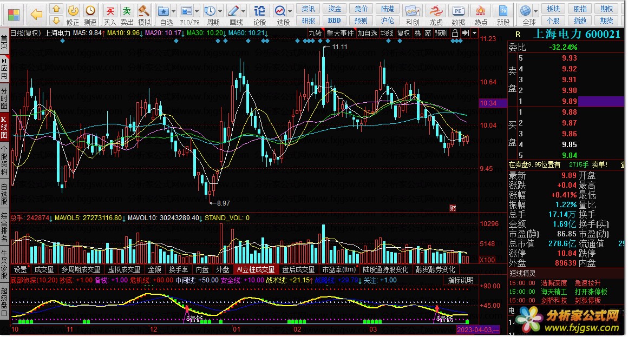
Task: Open the 科创 board icon
Action: pyautogui.click(x=413, y=11)
